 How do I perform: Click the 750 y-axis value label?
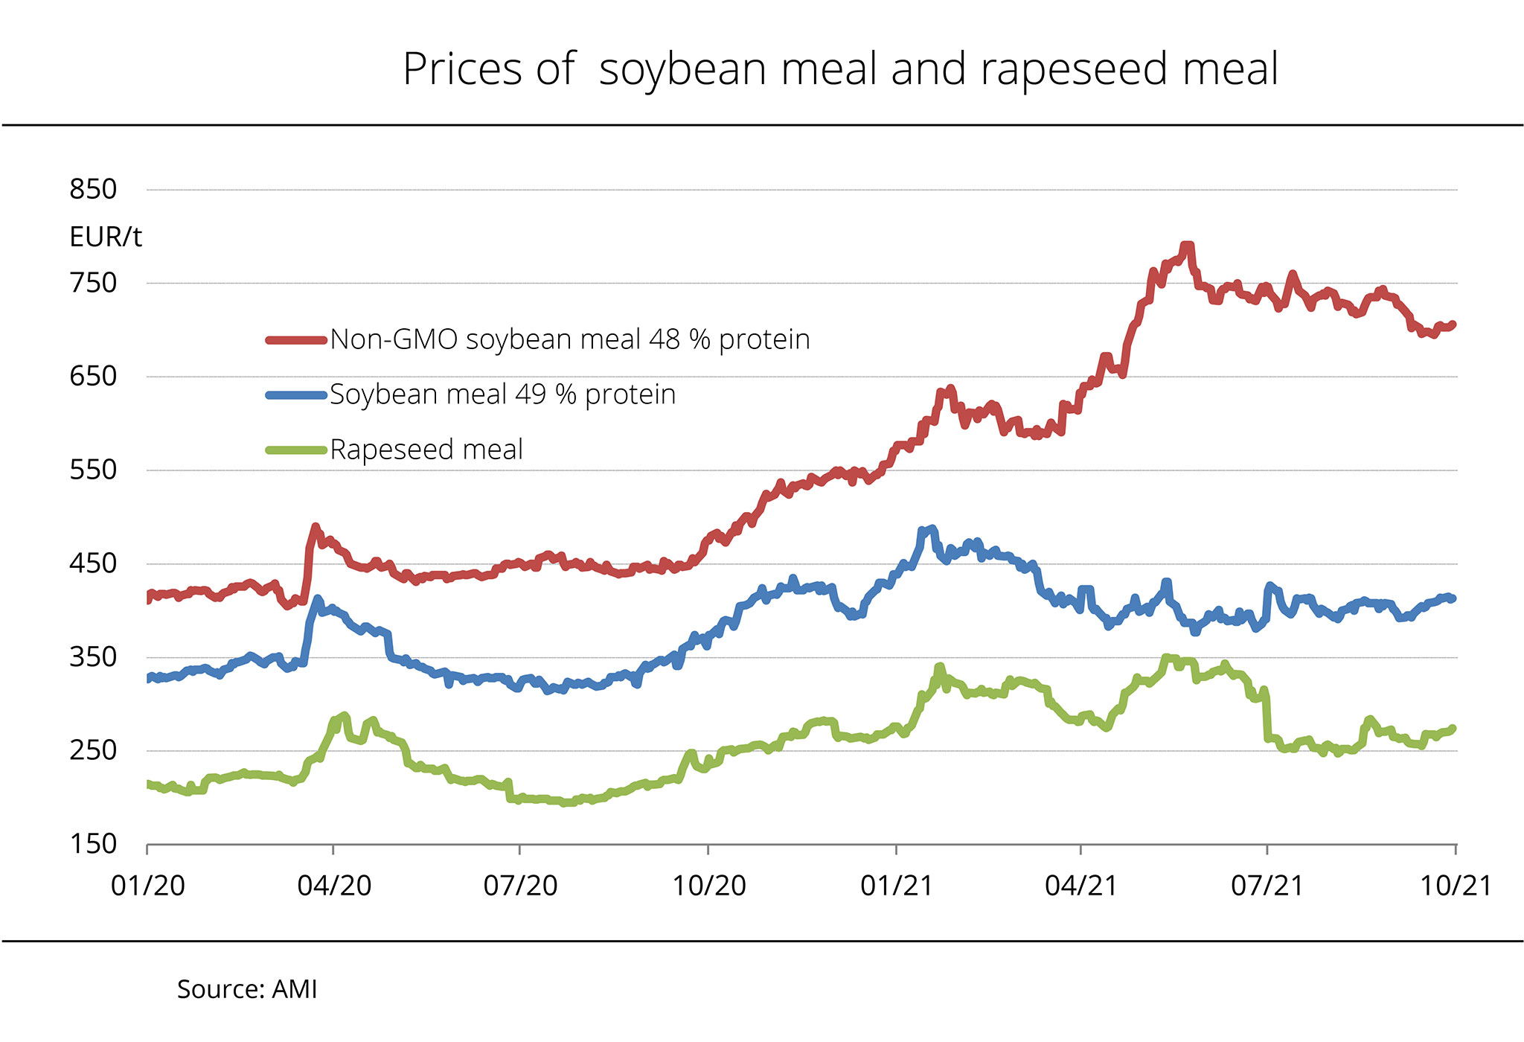pos(94,284)
